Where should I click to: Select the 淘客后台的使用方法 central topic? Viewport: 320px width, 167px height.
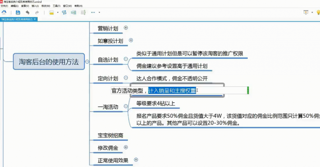click(x=49, y=61)
